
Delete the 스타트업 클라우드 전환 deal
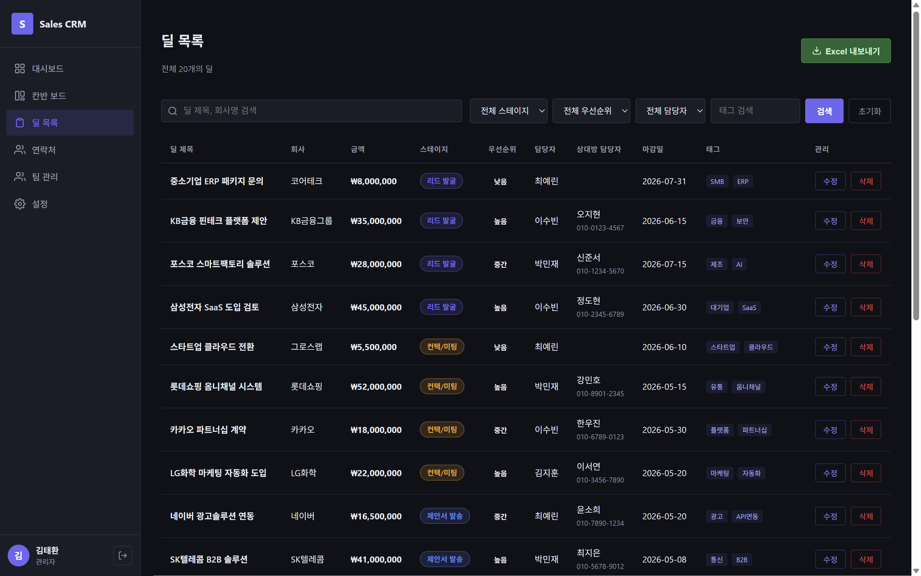pos(866,347)
